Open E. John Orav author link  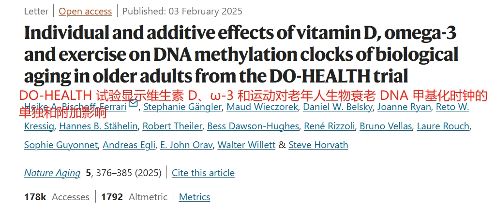pyautogui.click(x=186, y=145)
